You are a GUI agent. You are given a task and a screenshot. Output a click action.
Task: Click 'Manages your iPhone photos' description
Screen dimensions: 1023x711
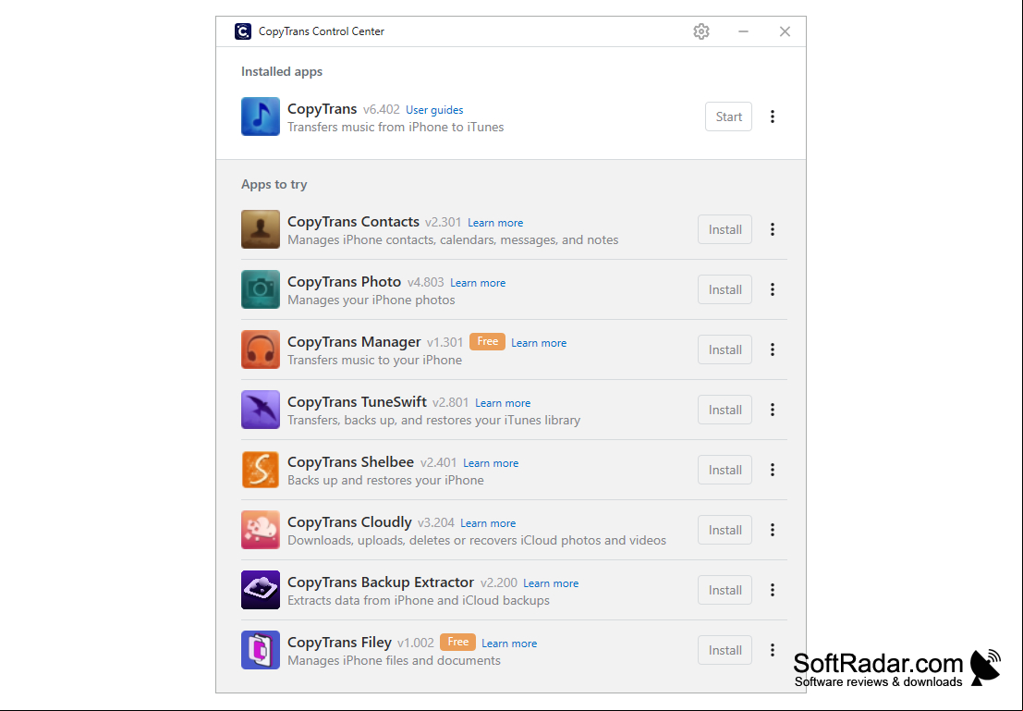371,300
